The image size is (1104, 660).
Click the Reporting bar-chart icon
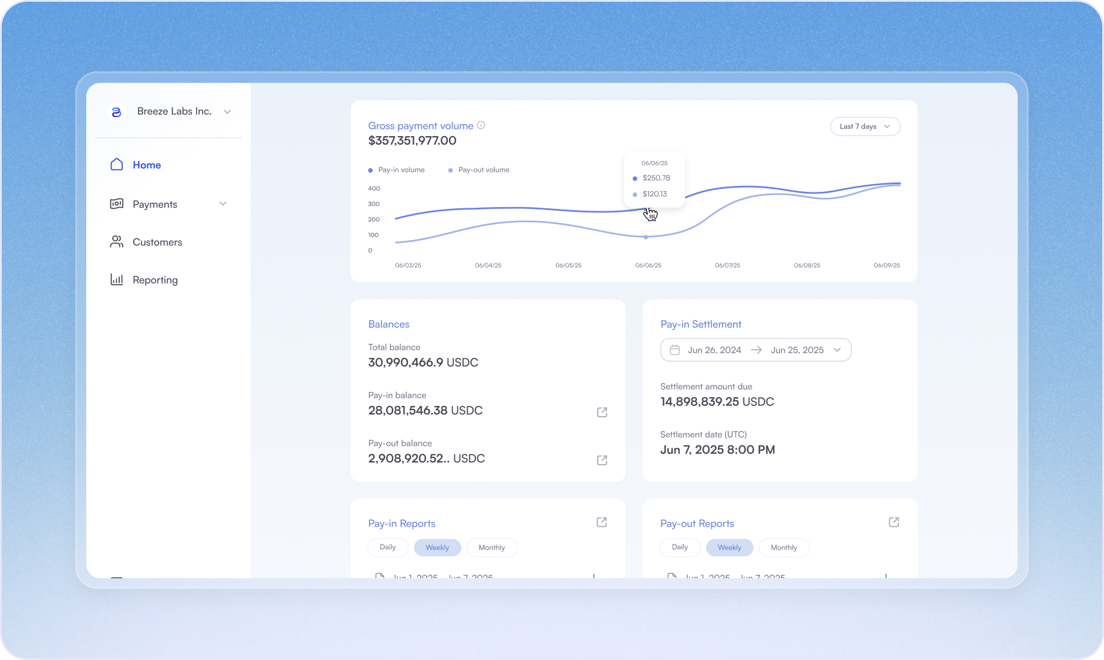click(x=117, y=279)
